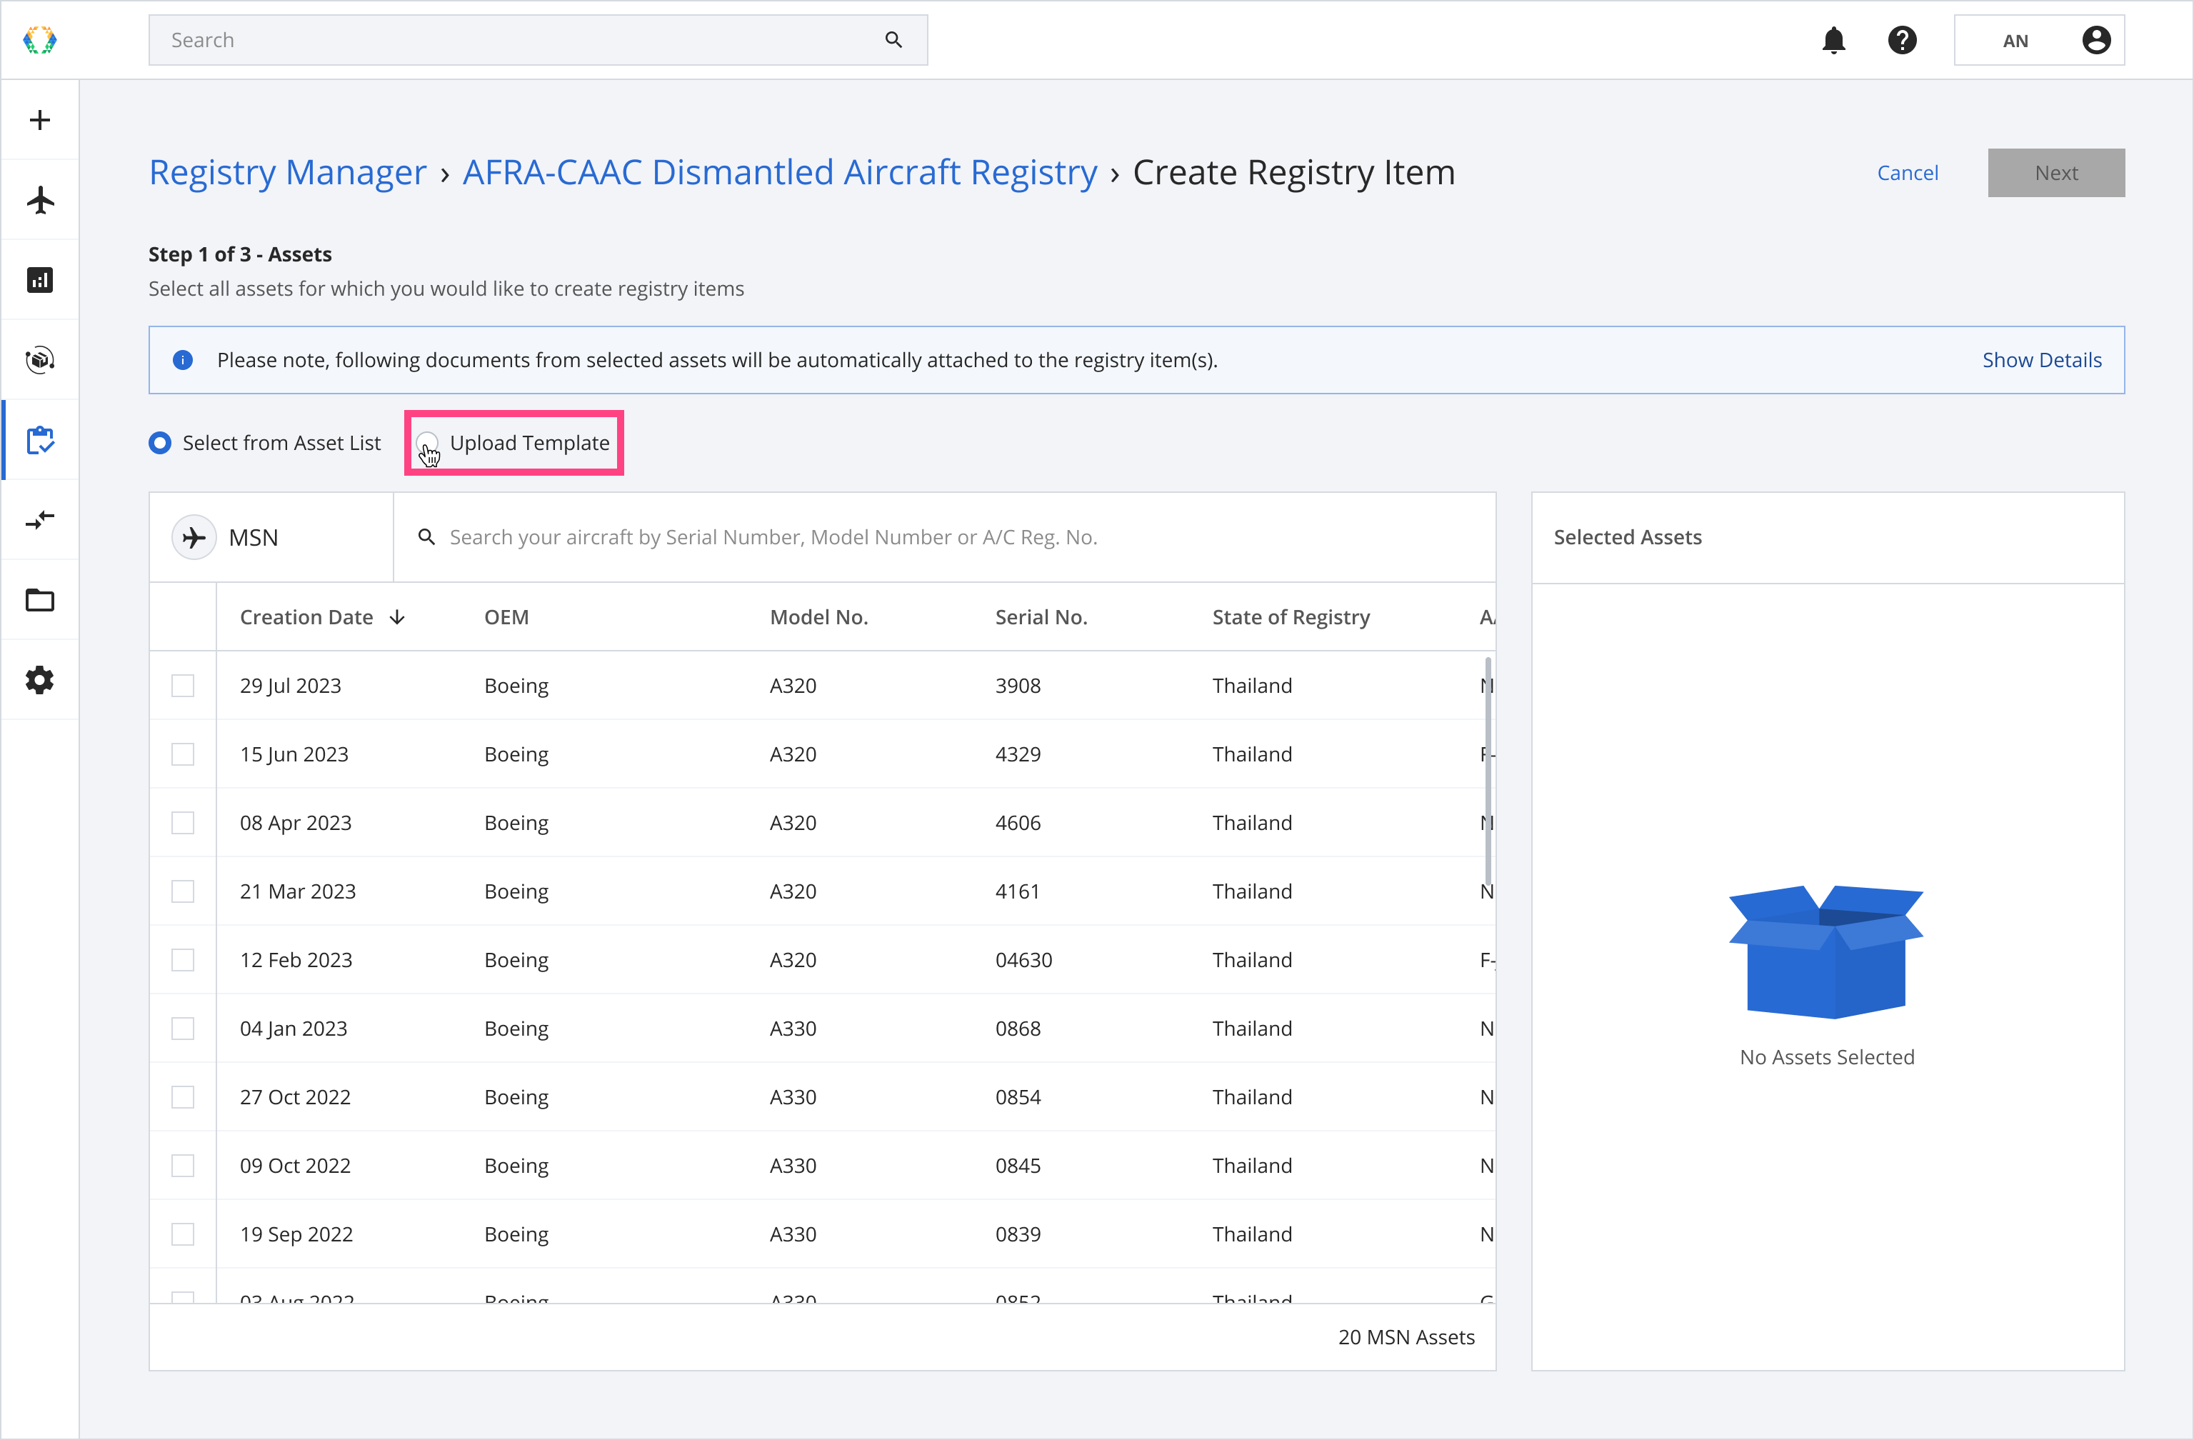Image resolution: width=2194 pixels, height=1440 pixels.
Task: Open the registry clipboard sidebar icon
Action: pyautogui.click(x=40, y=441)
